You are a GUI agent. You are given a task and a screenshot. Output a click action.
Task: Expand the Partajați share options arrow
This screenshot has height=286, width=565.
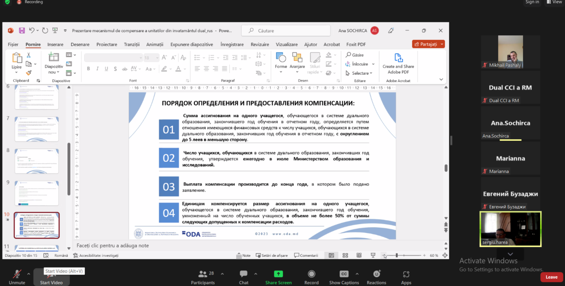[442, 44]
